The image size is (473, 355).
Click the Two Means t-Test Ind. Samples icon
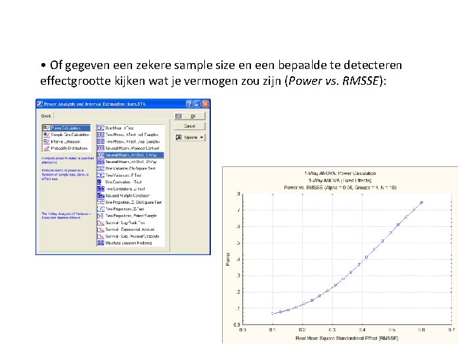coord(101,135)
